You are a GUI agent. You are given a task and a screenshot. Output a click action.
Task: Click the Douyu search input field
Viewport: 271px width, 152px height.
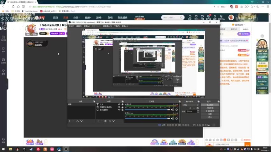(171, 18)
